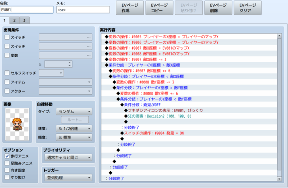Click the ルート... button

click(x=75, y=120)
